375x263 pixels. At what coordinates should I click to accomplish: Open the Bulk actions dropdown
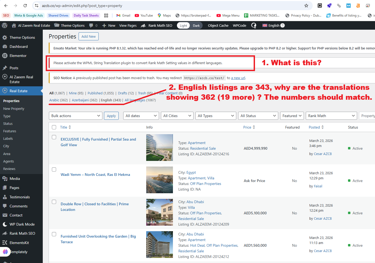pyautogui.click(x=76, y=116)
